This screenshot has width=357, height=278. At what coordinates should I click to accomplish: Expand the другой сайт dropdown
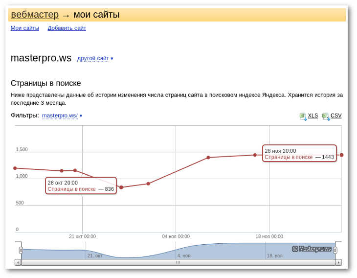click(95, 58)
